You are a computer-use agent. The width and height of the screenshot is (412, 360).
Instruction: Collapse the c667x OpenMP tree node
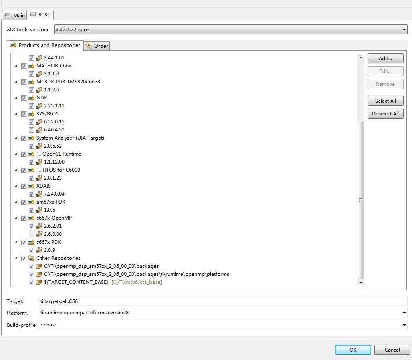[16, 218]
